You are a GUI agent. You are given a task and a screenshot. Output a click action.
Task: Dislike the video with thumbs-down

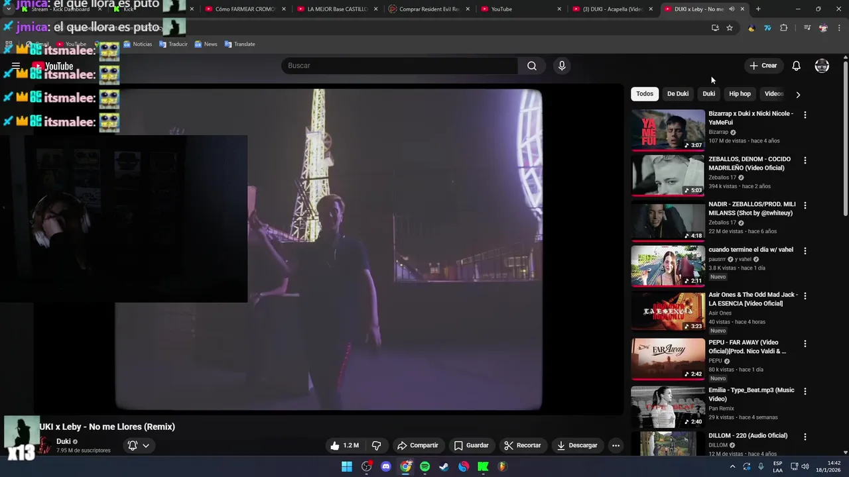[376, 445]
